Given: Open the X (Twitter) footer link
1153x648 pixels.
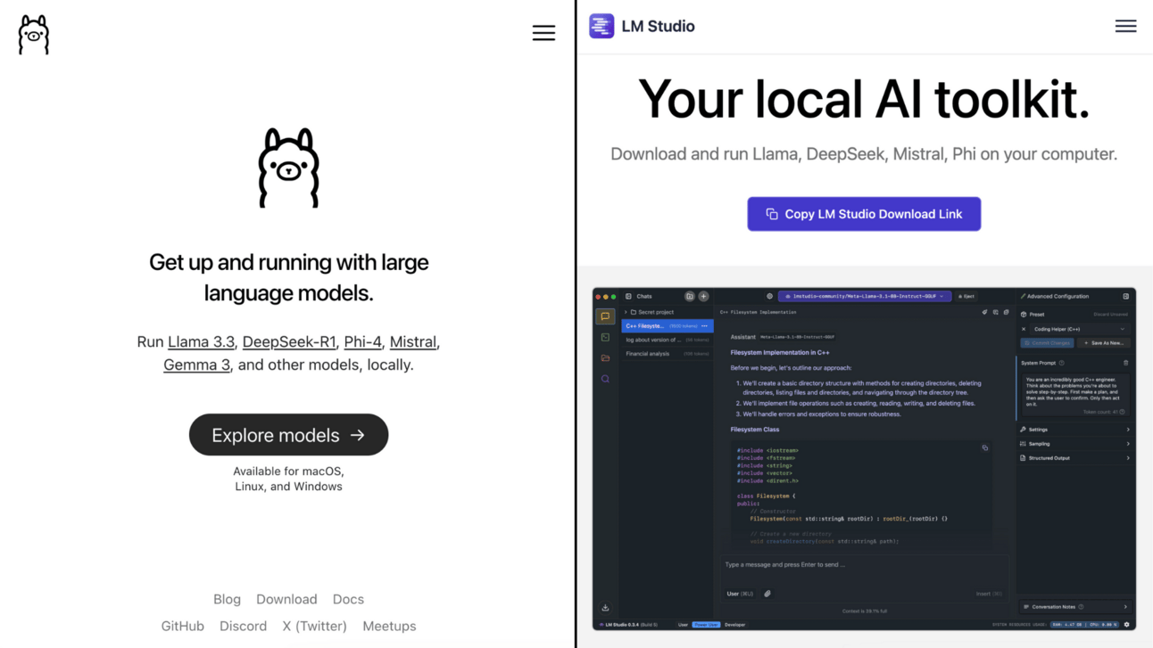Looking at the screenshot, I should click(x=314, y=626).
